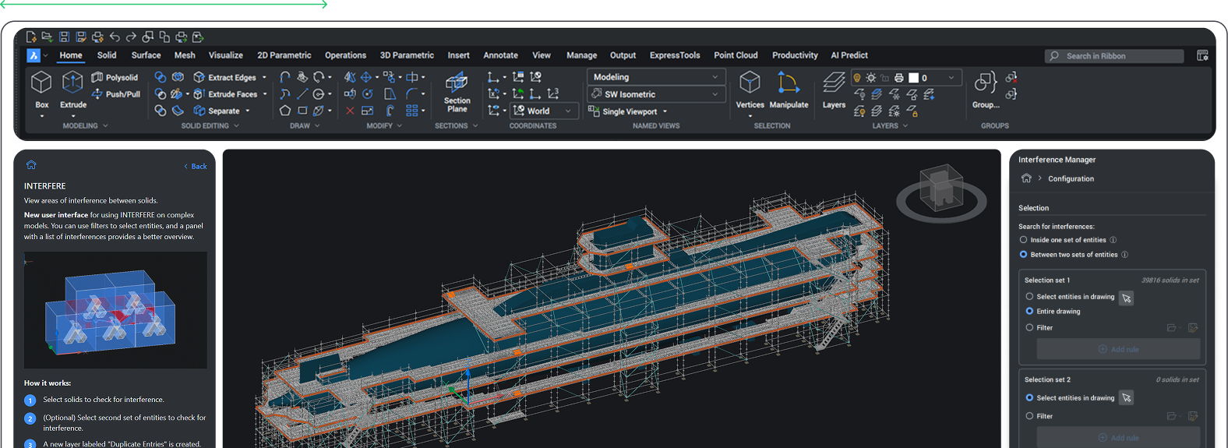Click the white layer color swatch

tap(913, 78)
